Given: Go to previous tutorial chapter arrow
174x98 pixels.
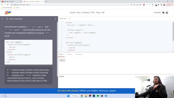Looking at the screenshot, I should coord(2,19).
